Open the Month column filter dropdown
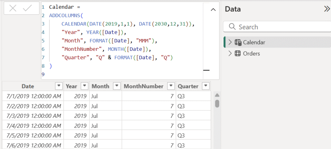The height and width of the screenshot is (149, 331). pos(116,86)
